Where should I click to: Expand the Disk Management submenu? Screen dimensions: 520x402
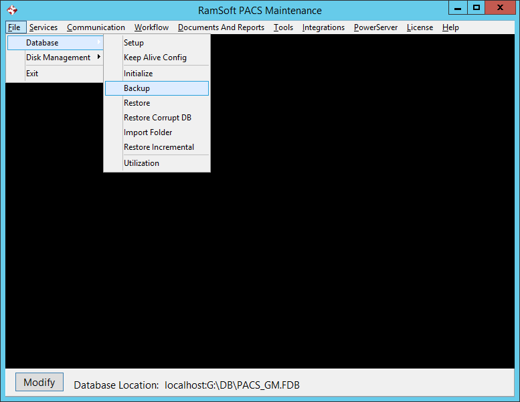(x=58, y=58)
